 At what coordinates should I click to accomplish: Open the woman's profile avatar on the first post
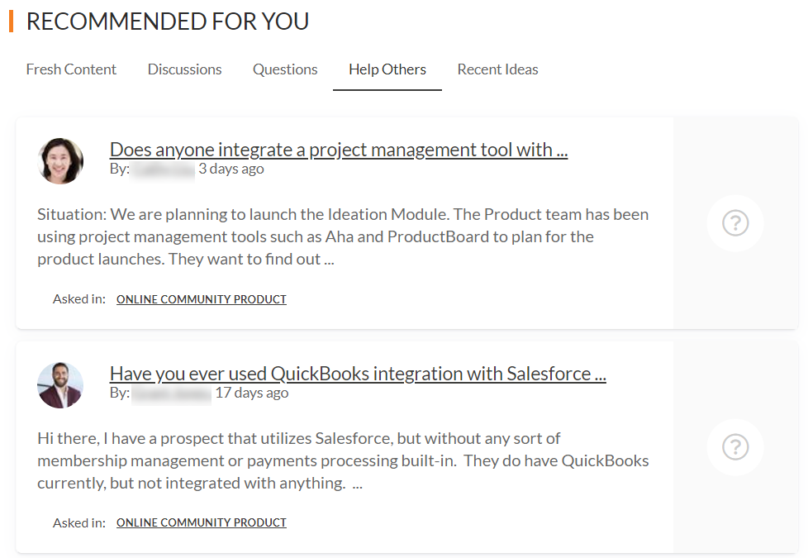pyautogui.click(x=60, y=161)
